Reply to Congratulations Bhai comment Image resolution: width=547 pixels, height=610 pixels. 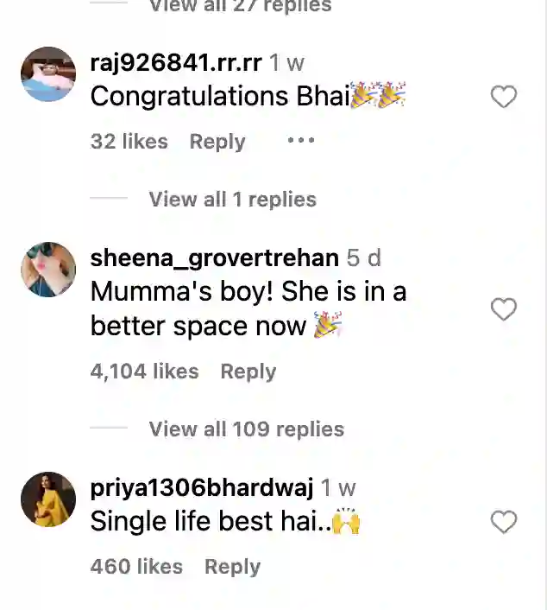point(217,142)
